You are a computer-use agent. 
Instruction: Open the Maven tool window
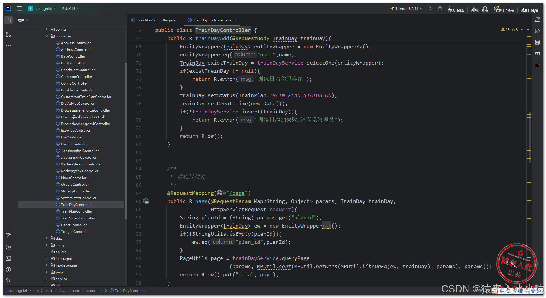[x=537, y=54]
